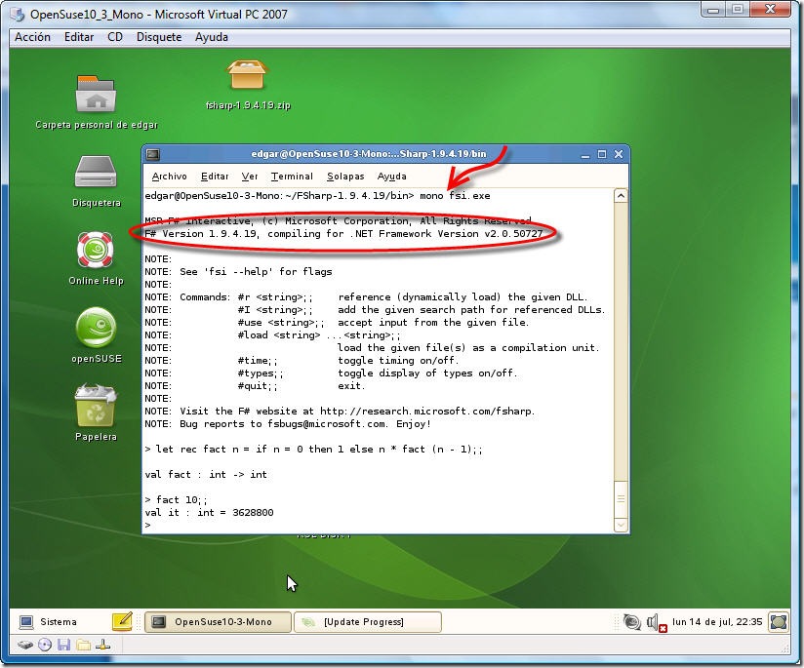This screenshot has height=668, width=804.
Task: Click the "#types;;" command text
Action: pos(261,373)
